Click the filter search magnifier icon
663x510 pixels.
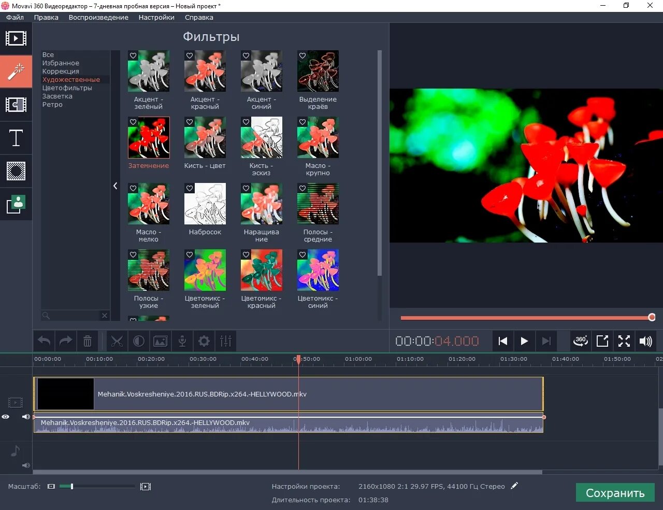46,315
